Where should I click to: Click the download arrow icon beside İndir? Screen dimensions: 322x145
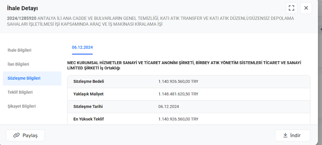point(285,135)
